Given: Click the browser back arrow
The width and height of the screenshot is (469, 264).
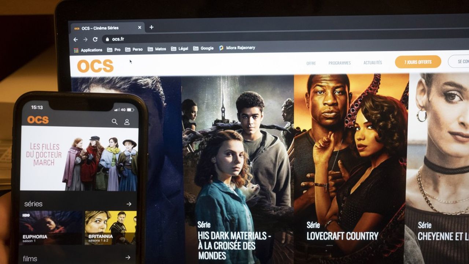Looking at the screenshot, I should 75,39.
